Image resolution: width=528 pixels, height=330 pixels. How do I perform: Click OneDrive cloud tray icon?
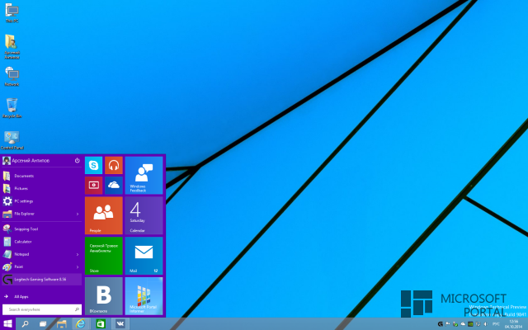tap(463, 324)
